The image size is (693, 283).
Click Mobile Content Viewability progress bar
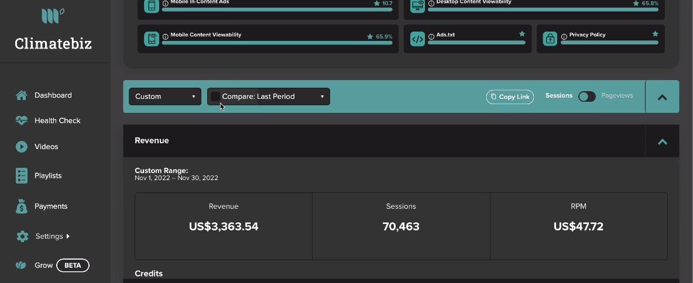277,43
